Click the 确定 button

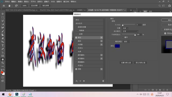tap(167, 20)
